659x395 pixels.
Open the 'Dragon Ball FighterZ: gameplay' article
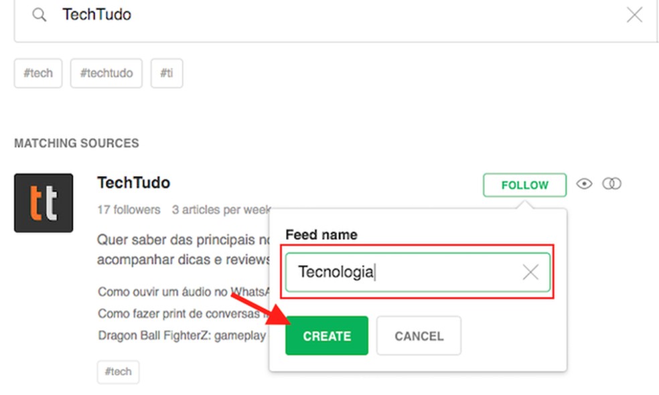177,336
